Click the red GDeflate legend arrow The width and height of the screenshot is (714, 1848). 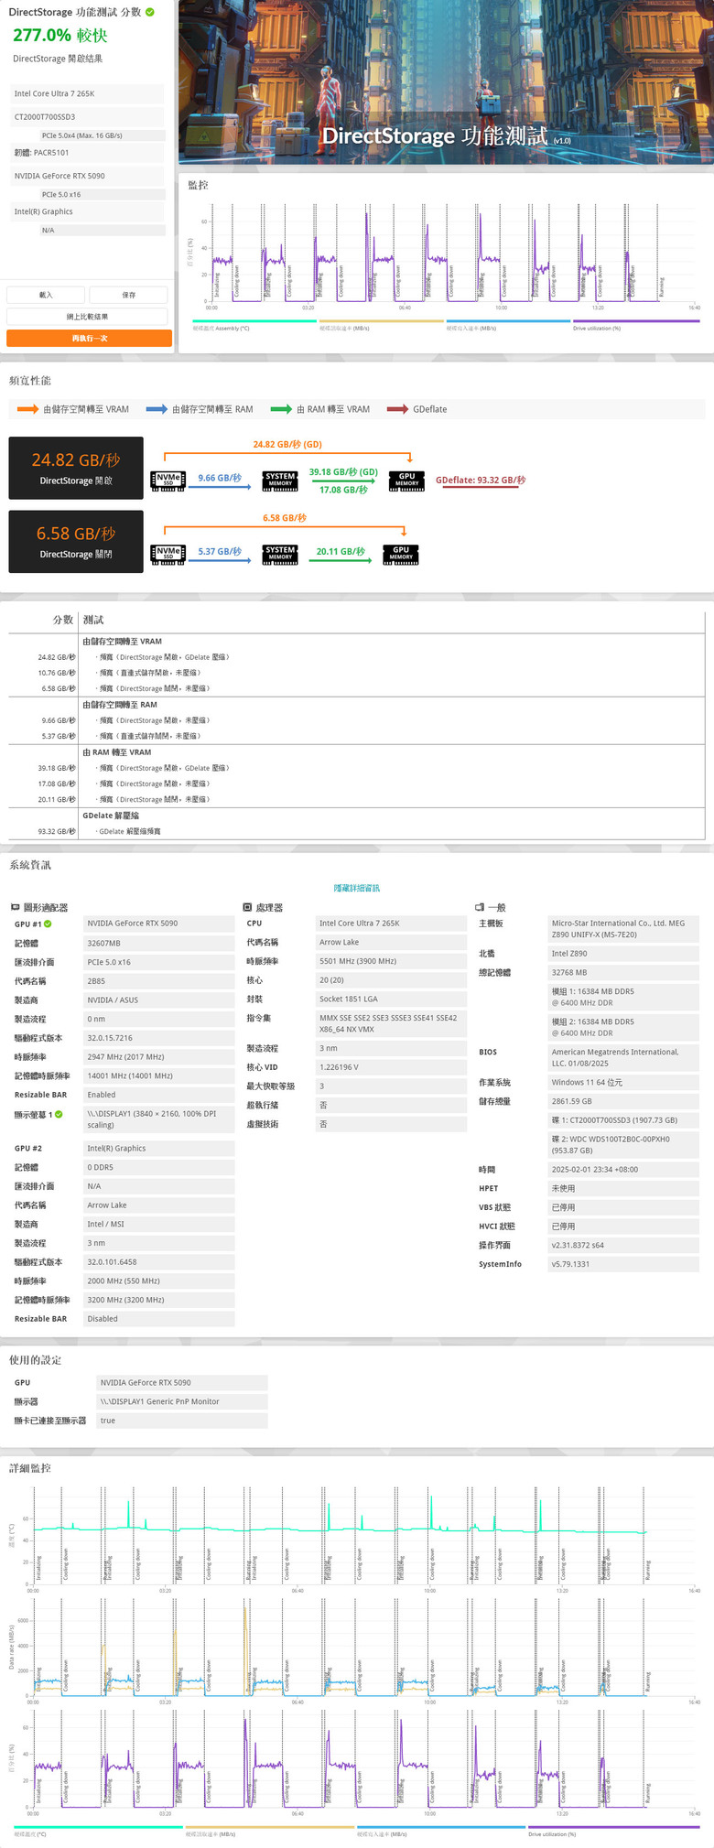(x=397, y=409)
